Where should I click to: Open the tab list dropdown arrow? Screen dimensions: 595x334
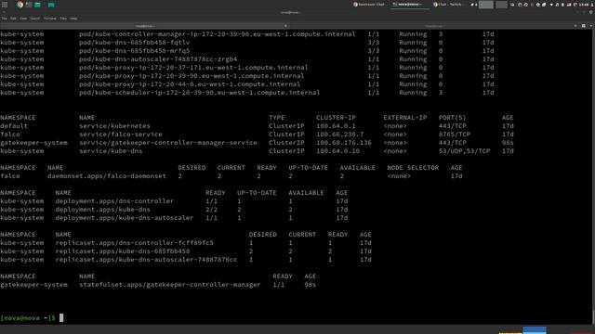pos(591,26)
